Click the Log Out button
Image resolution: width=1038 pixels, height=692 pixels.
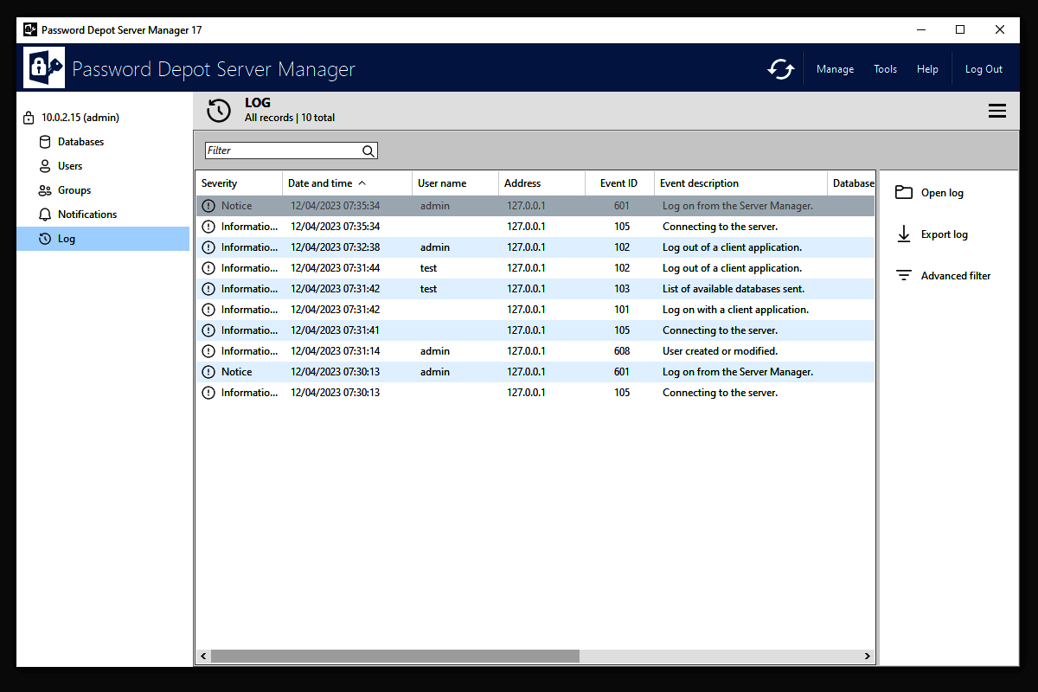[x=984, y=69]
